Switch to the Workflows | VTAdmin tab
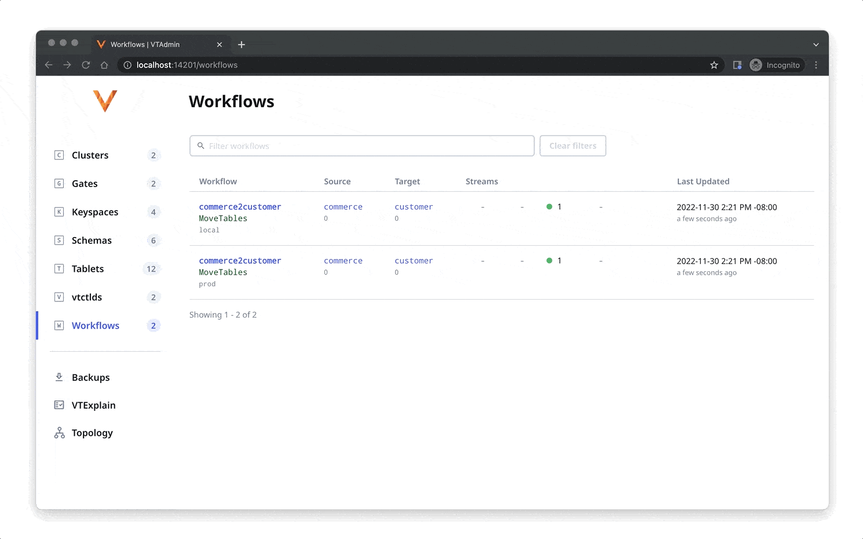 tap(145, 44)
